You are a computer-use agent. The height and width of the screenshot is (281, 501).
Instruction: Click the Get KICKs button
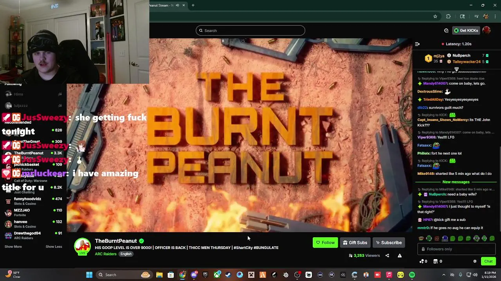[x=466, y=30]
